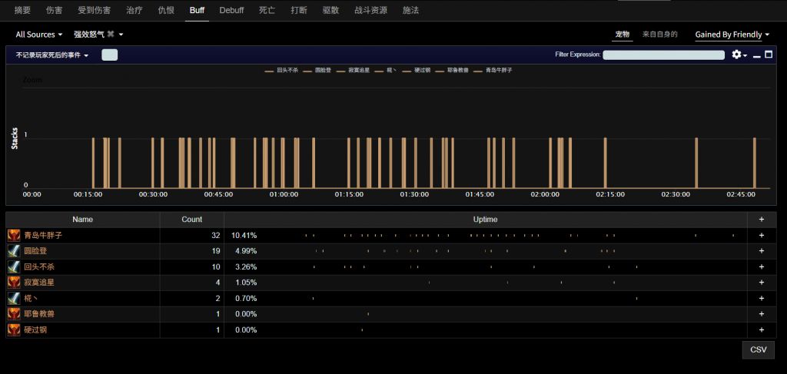787x374 pixels.
Task: Expand the 不记录玩家死后的事件 dropdown
Action: pyautogui.click(x=52, y=55)
